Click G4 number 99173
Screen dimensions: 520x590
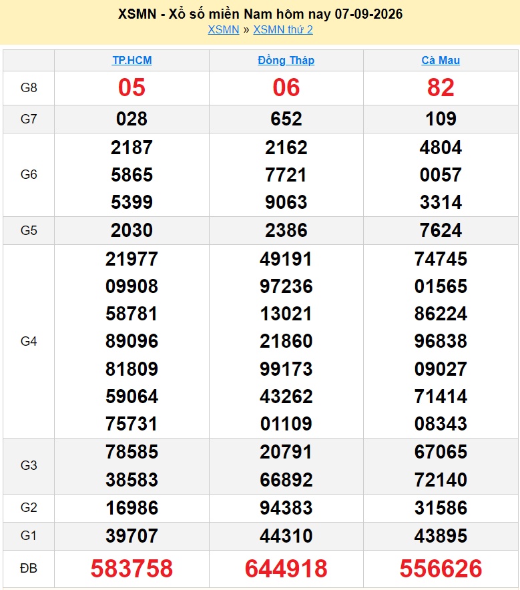(x=286, y=368)
